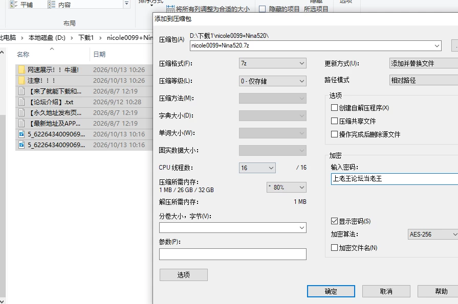Screen dimensions: 458x304
Task: Enable 压缩共享文件 checkbox
Action: tap(335, 121)
